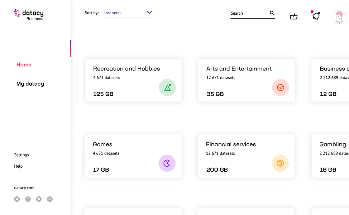Open the Twitter social icon
The height and width of the screenshot is (215, 349).
(x=17, y=199)
